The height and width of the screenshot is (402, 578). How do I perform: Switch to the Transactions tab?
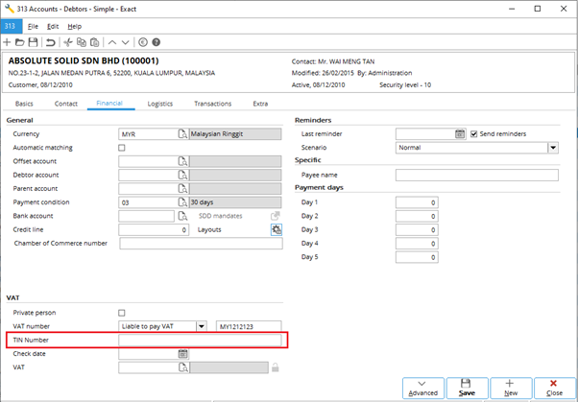tap(213, 104)
